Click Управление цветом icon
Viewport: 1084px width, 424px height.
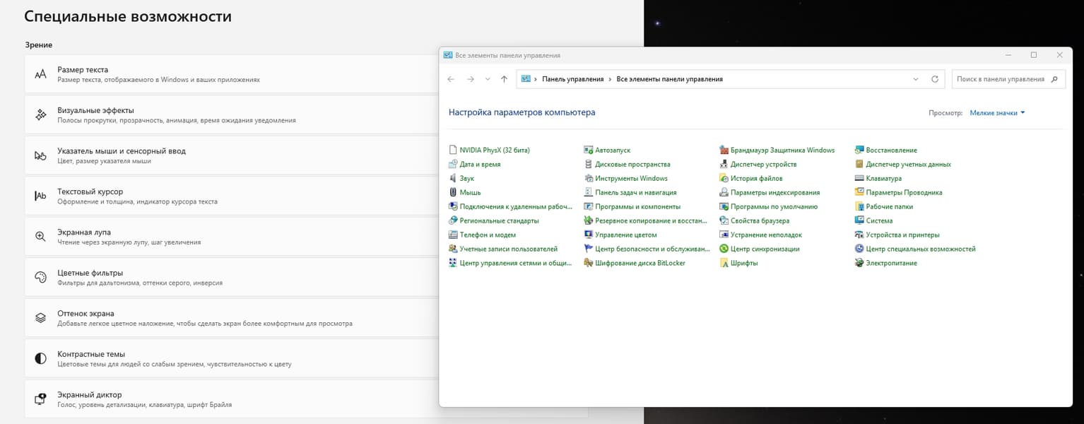click(x=589, y=235)
